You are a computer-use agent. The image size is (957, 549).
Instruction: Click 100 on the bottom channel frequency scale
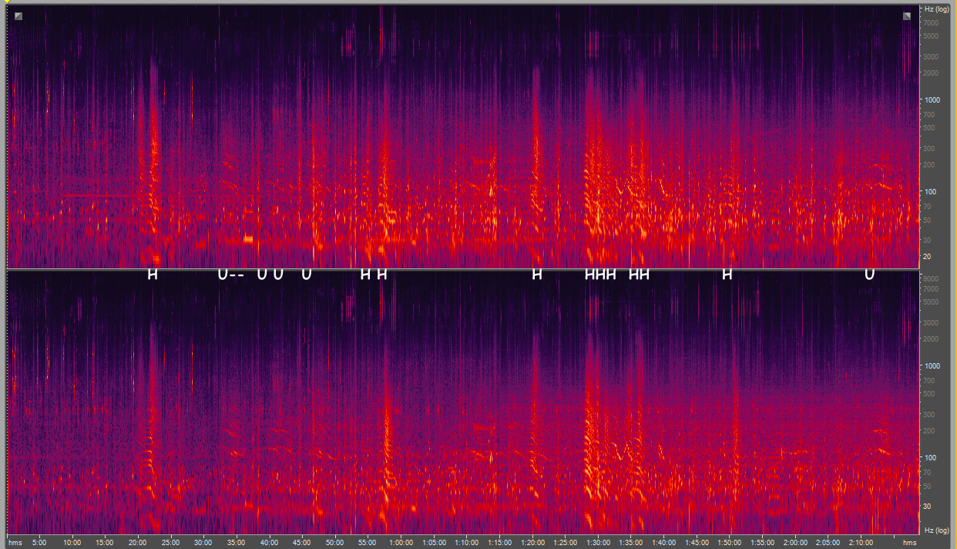point(932,458)
